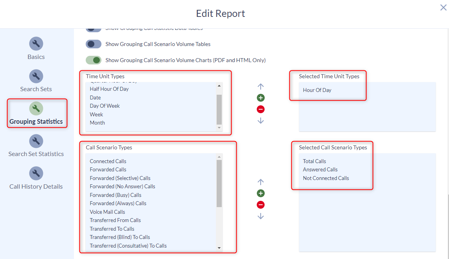The width and height of the screenshot is (449, 259).
Task: Toggle Show Grouping Call Statistic Data Tables
Action: 93,28
